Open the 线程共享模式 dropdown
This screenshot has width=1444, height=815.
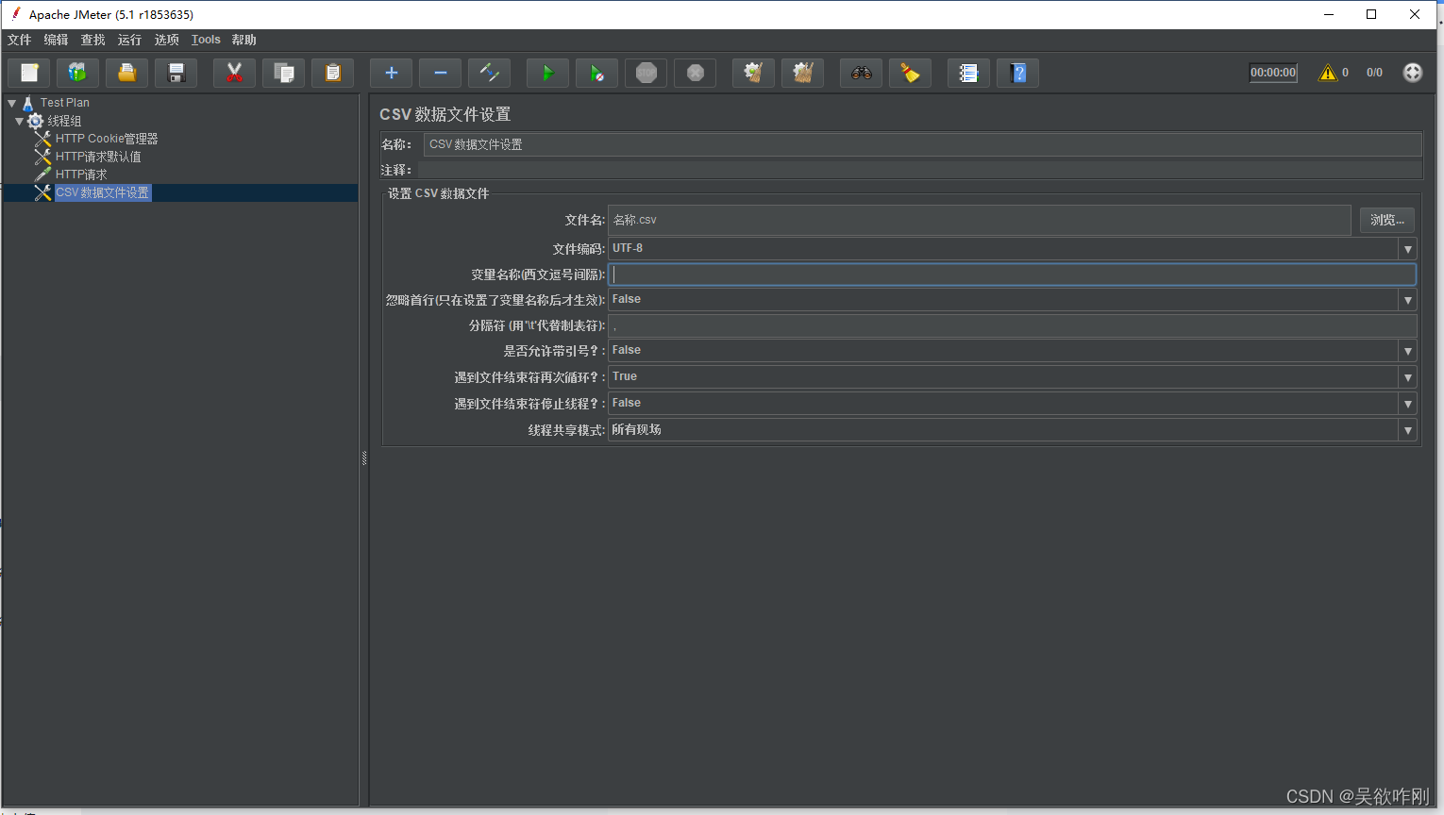1407,430
